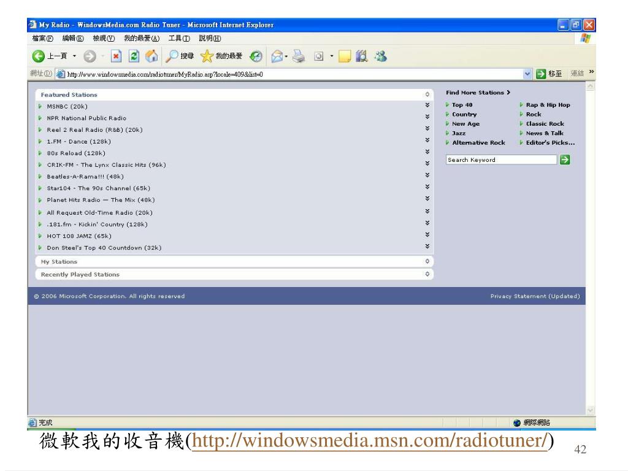
Task: Go to Home page icon
Action: click(x=151, y=56)
